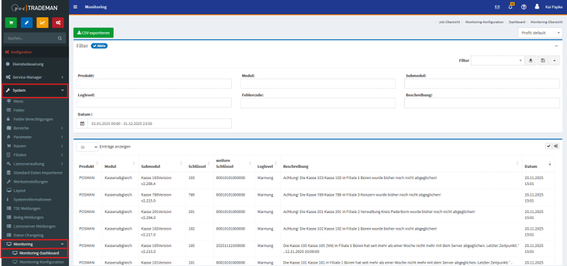The width and height of the screenshot is (567, 266).
Task: Open Lizenzserver Meldungen in sidebar
Action: [x=34, y=226]
